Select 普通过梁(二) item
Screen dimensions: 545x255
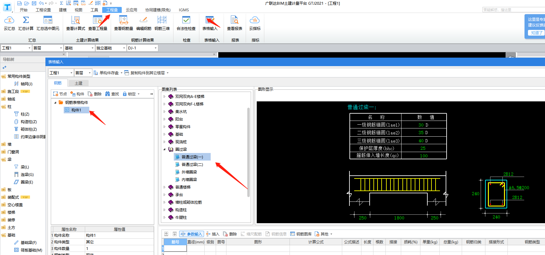pos(192,164)
